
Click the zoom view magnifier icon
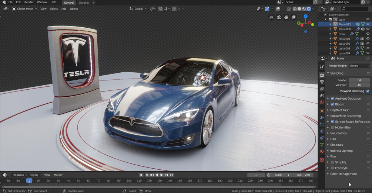coord(294,17)
